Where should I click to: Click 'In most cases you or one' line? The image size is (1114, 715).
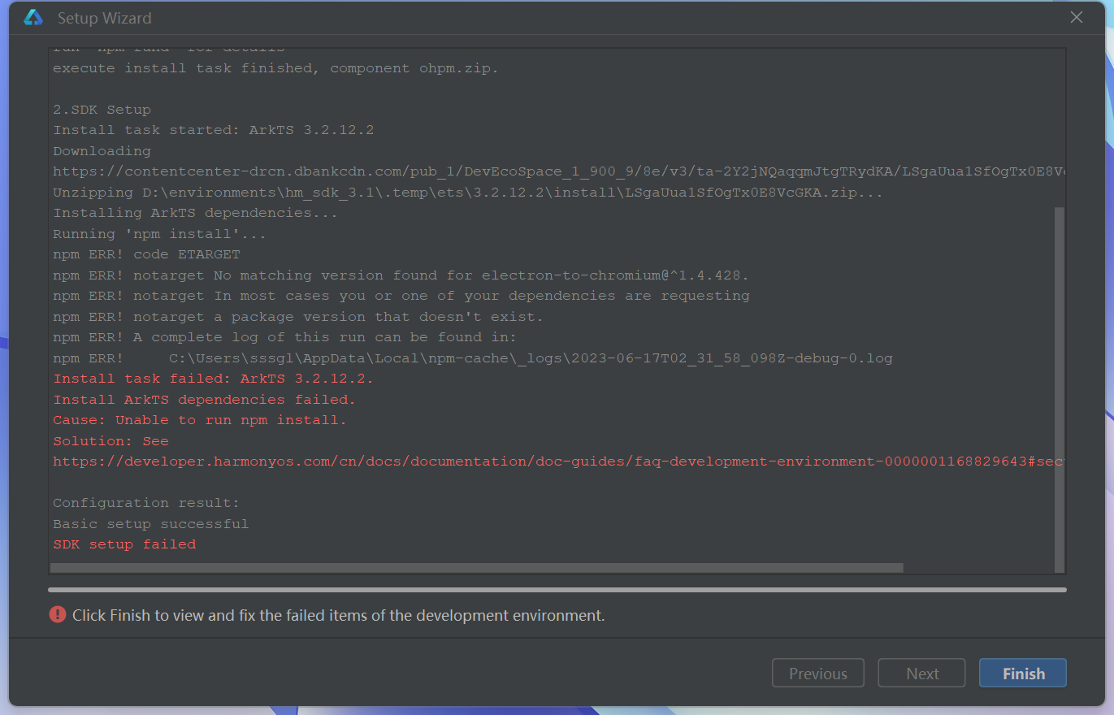401,296
